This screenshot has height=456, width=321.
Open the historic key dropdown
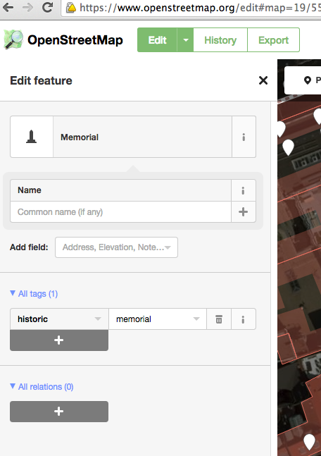click(98, 319)
